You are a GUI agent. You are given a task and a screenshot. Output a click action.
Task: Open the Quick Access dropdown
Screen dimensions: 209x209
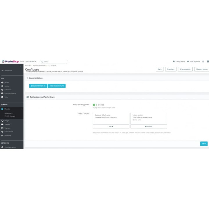pos(31,62)
